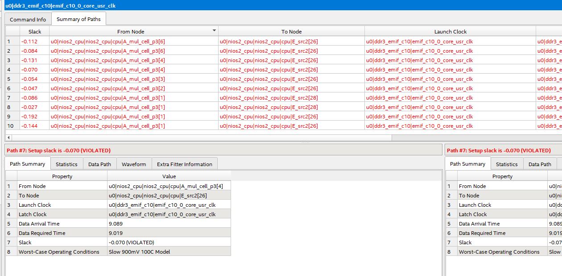
Task: Click row number 10 in paths table
Action: [x=12, y=125]
